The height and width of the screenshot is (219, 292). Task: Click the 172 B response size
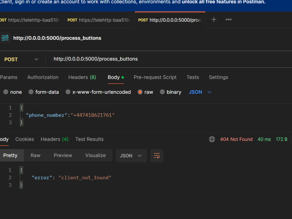[281, 139]
